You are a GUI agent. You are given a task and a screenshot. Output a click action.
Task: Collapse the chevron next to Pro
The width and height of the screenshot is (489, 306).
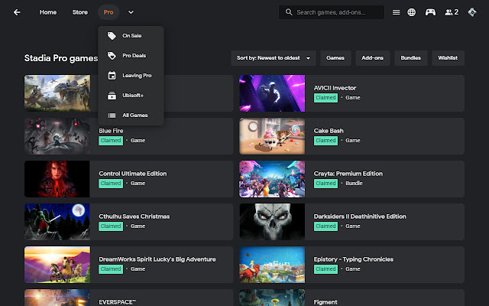(x=131, y=12)
